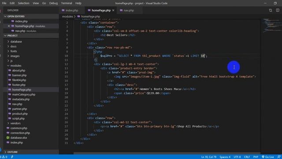Click line number 10 in the gutter
This screenshot has height=159, width=282.
67,56
